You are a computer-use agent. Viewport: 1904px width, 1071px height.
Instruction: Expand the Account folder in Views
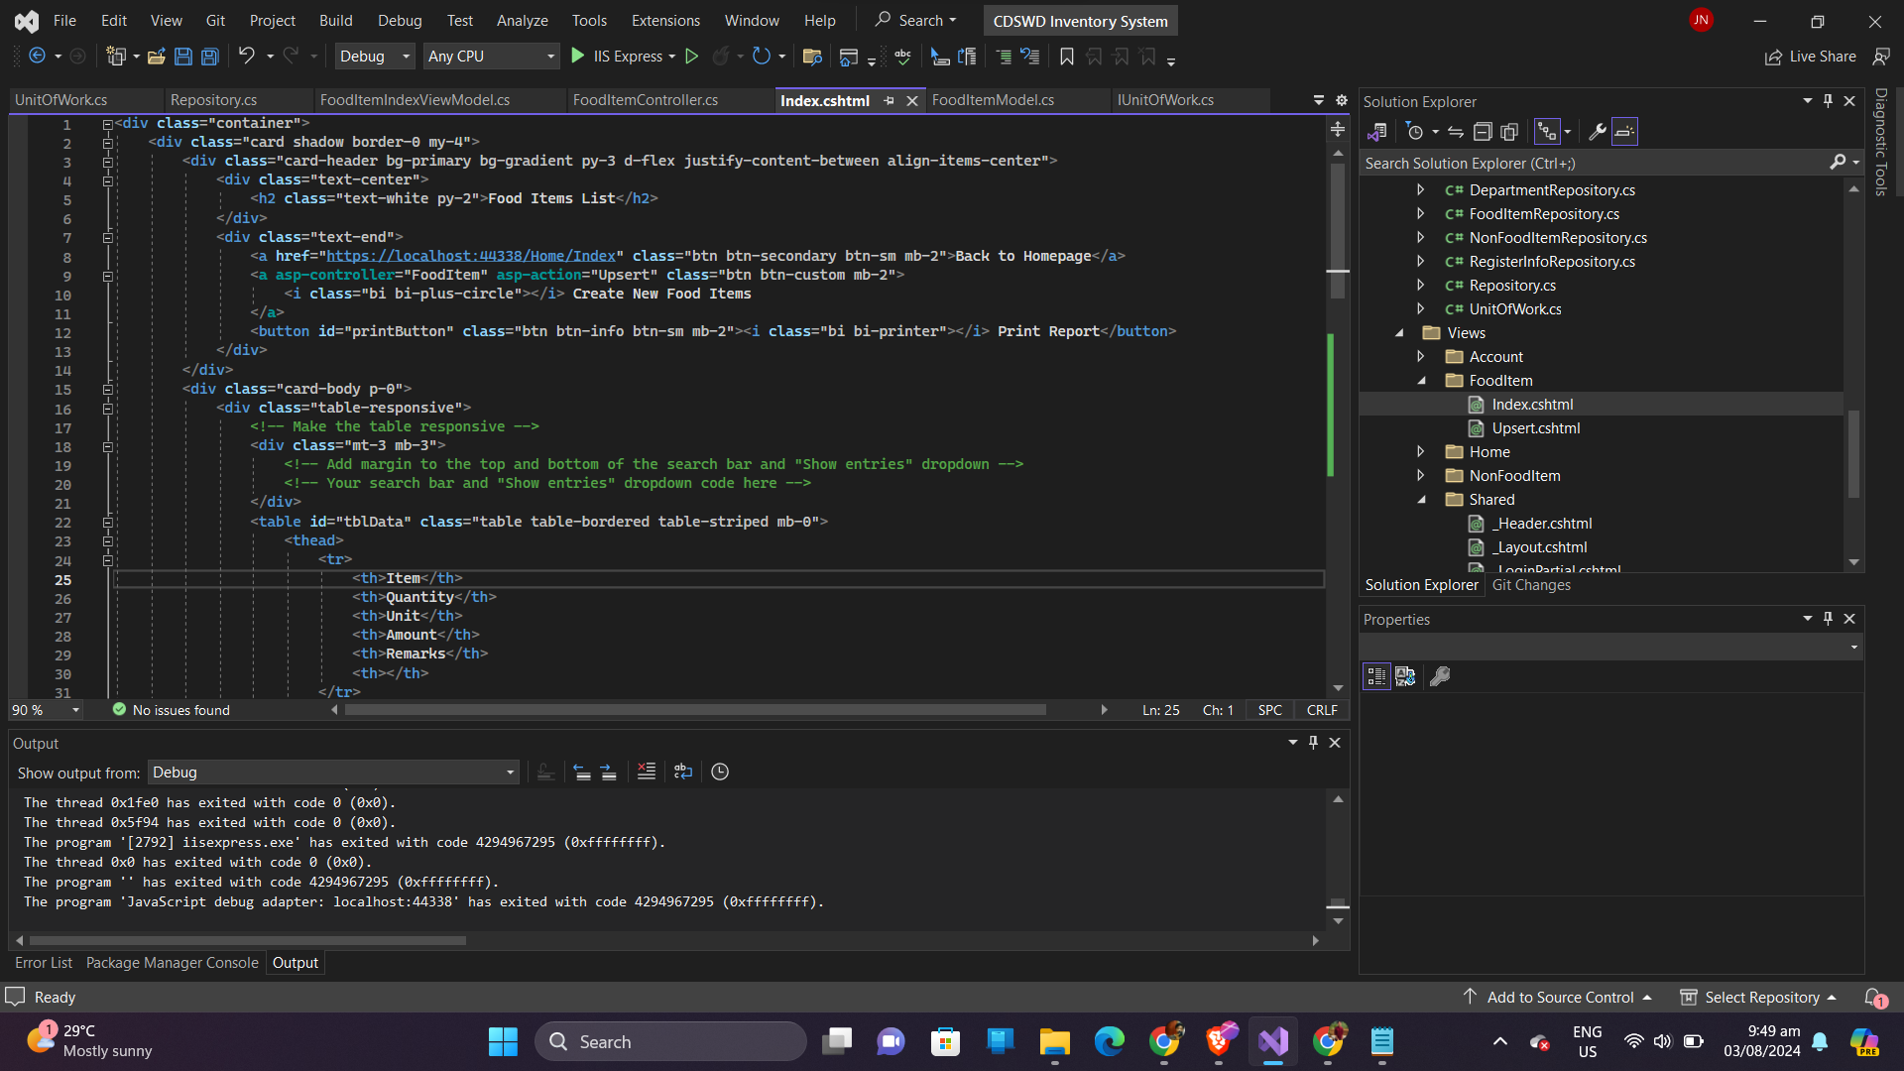click(1420, 357)
